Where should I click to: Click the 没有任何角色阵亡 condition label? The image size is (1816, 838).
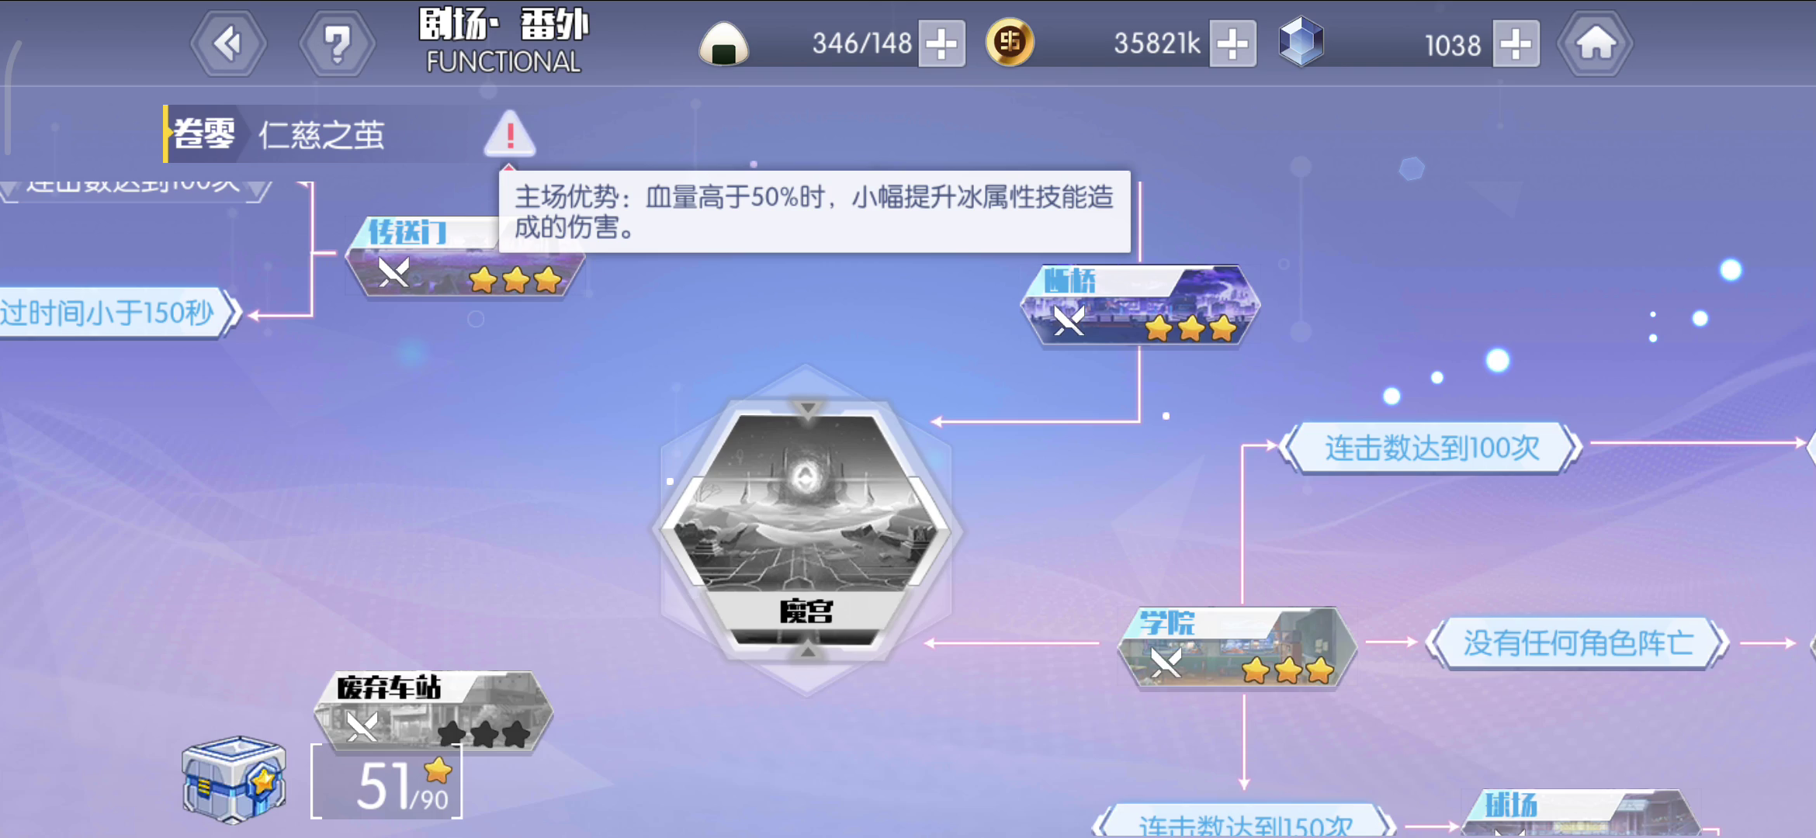(1578, 642)
